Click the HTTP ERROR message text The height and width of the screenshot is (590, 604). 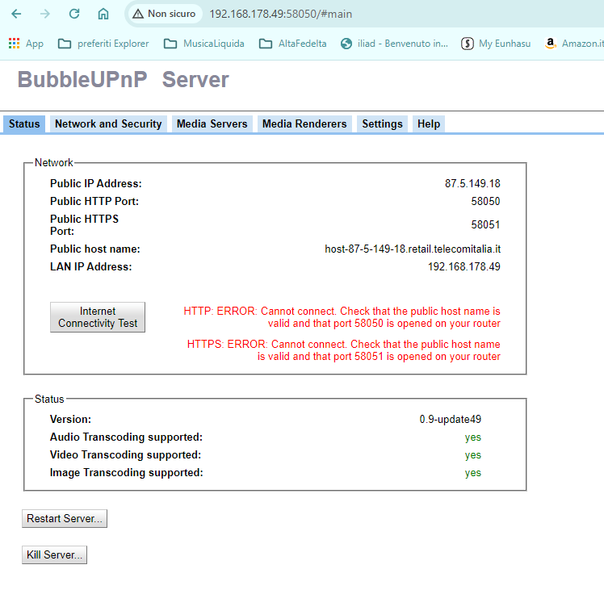(x=342, y=317)
